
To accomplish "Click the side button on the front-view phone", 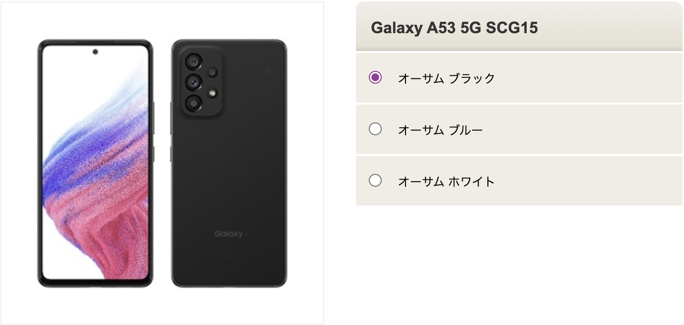I will 153,118.
